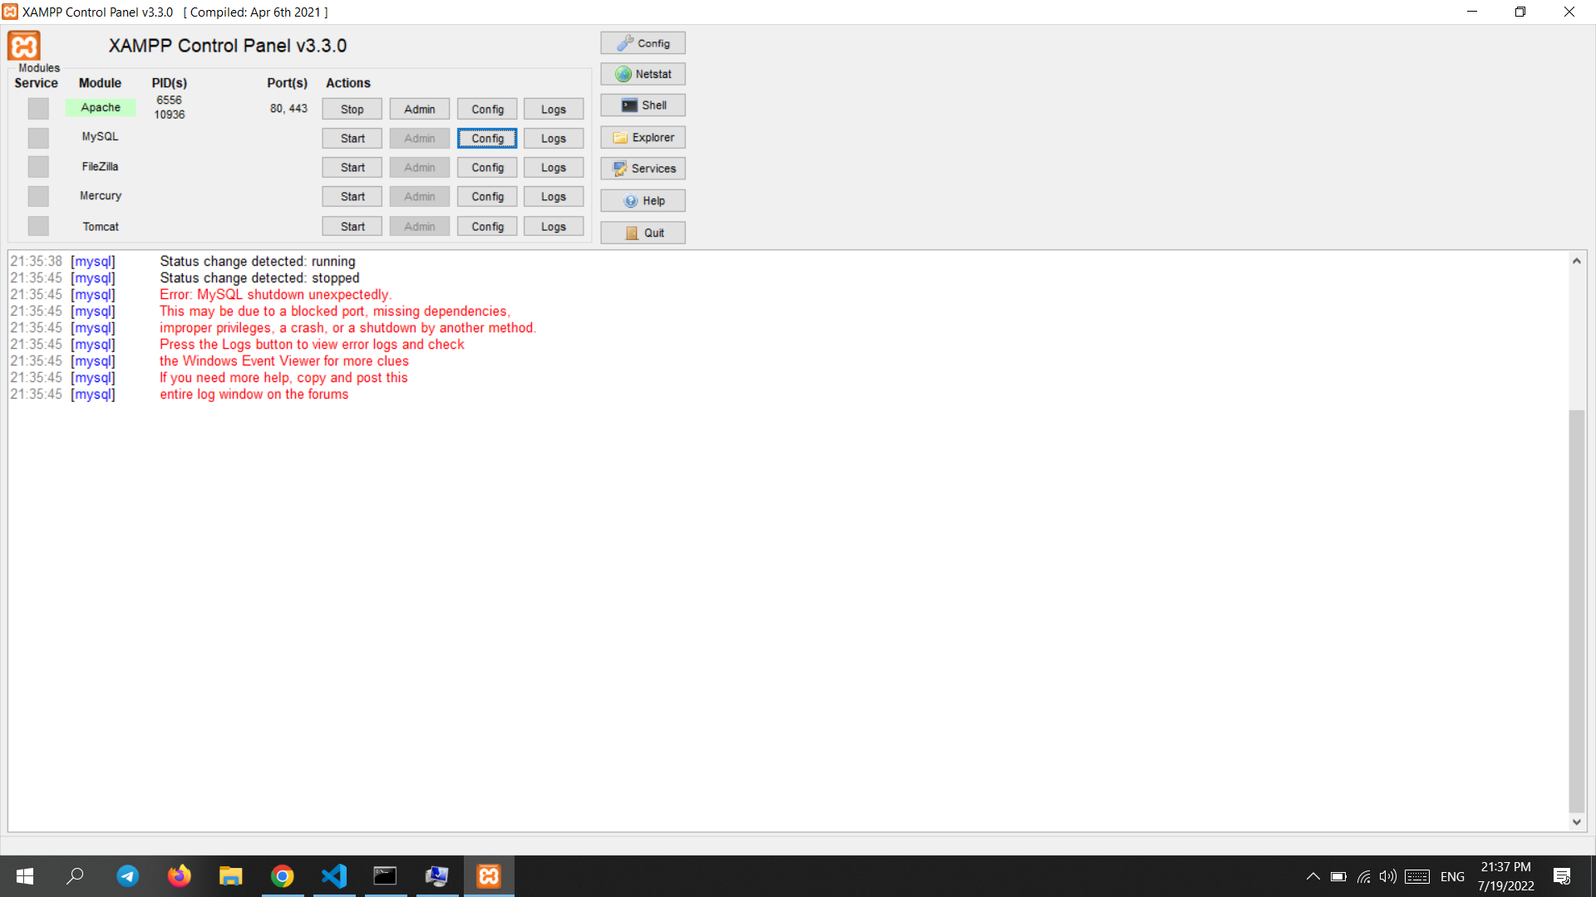Open Netstat from the side panel
Image resolution: width=1596 pixels, height=897 pixels.
click(643, 74)
